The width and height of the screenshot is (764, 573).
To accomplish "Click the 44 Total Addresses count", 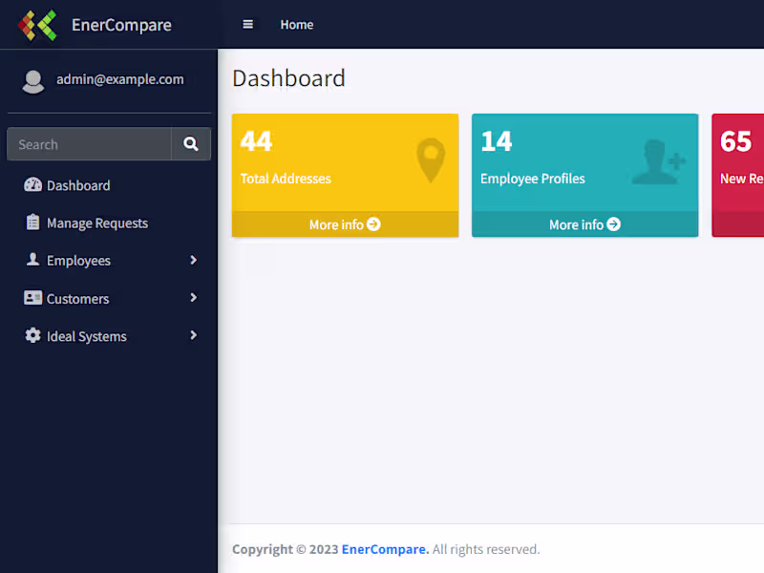I will [256, 141].
